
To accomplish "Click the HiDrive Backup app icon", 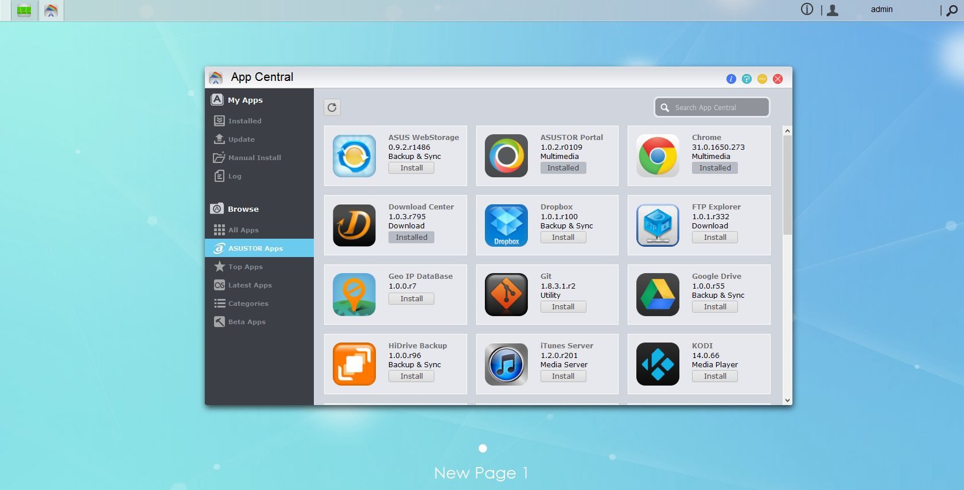I will [354, 364].
